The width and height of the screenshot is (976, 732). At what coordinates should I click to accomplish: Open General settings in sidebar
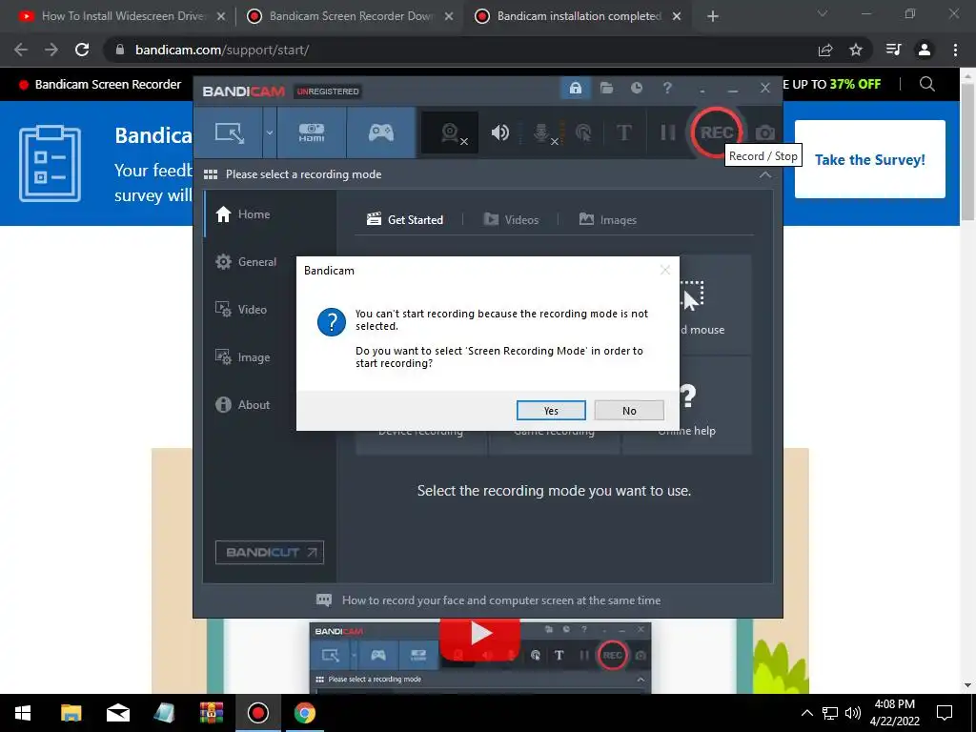pyautogui.click(x=271, y=262)
